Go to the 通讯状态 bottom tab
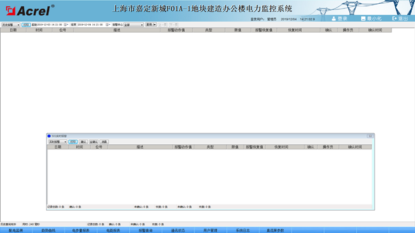This screenshot has height=233, width=415. 178,230
